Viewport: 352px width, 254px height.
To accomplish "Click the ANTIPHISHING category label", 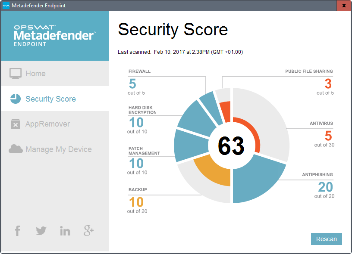I will coord(317,175).
